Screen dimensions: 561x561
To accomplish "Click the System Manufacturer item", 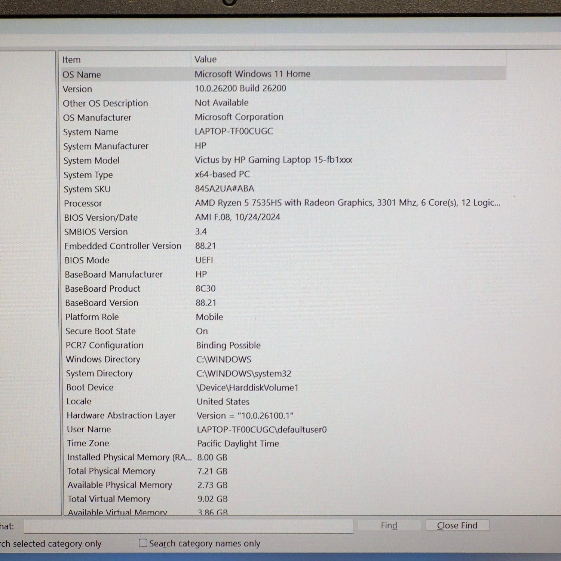I will coord(106,146).
